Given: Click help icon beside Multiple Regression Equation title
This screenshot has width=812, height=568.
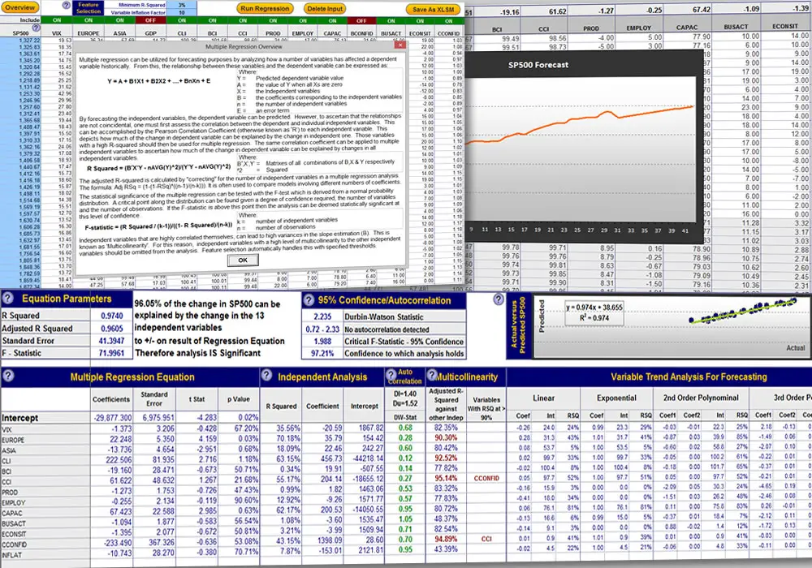Looking at the screenshot, I should coord(8,375).
